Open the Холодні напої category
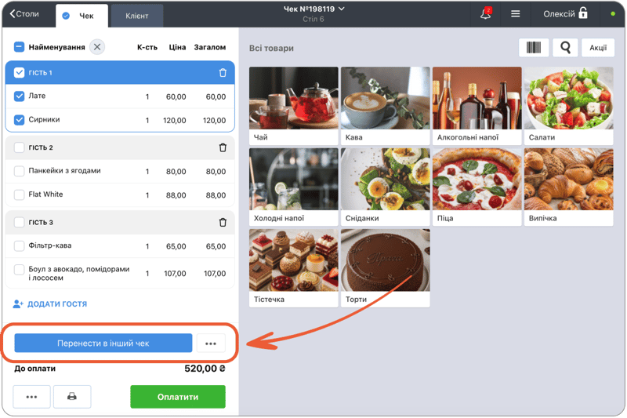The height and width of the screenshot is (418, 627). click(293, 187)
